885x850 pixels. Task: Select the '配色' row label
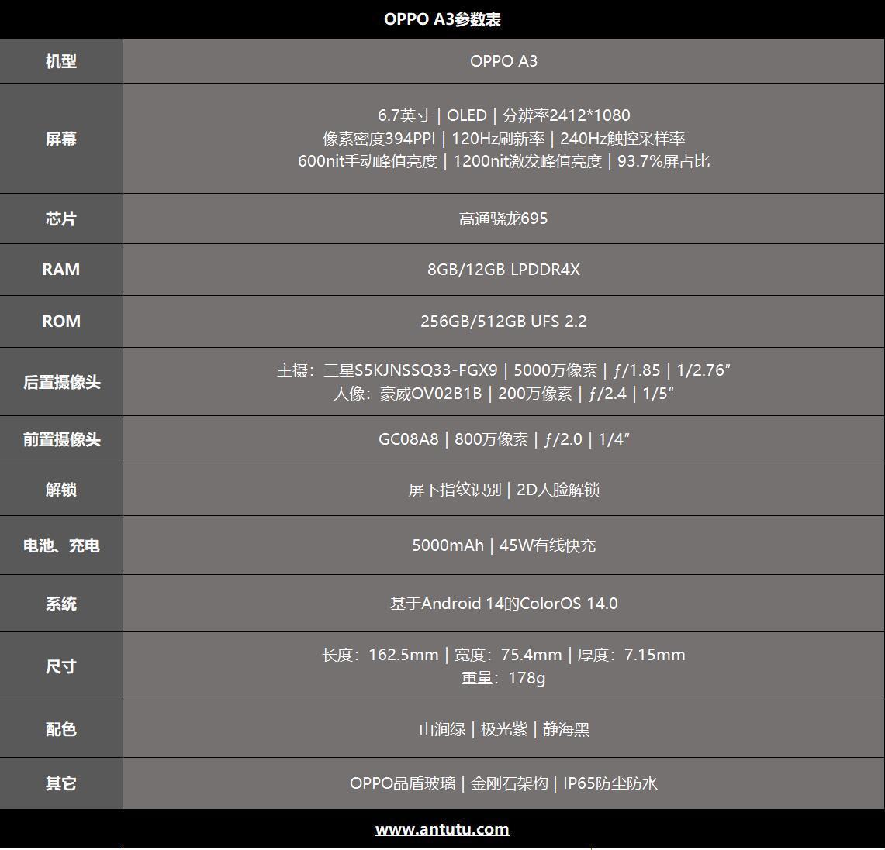(x=61, y=729)
